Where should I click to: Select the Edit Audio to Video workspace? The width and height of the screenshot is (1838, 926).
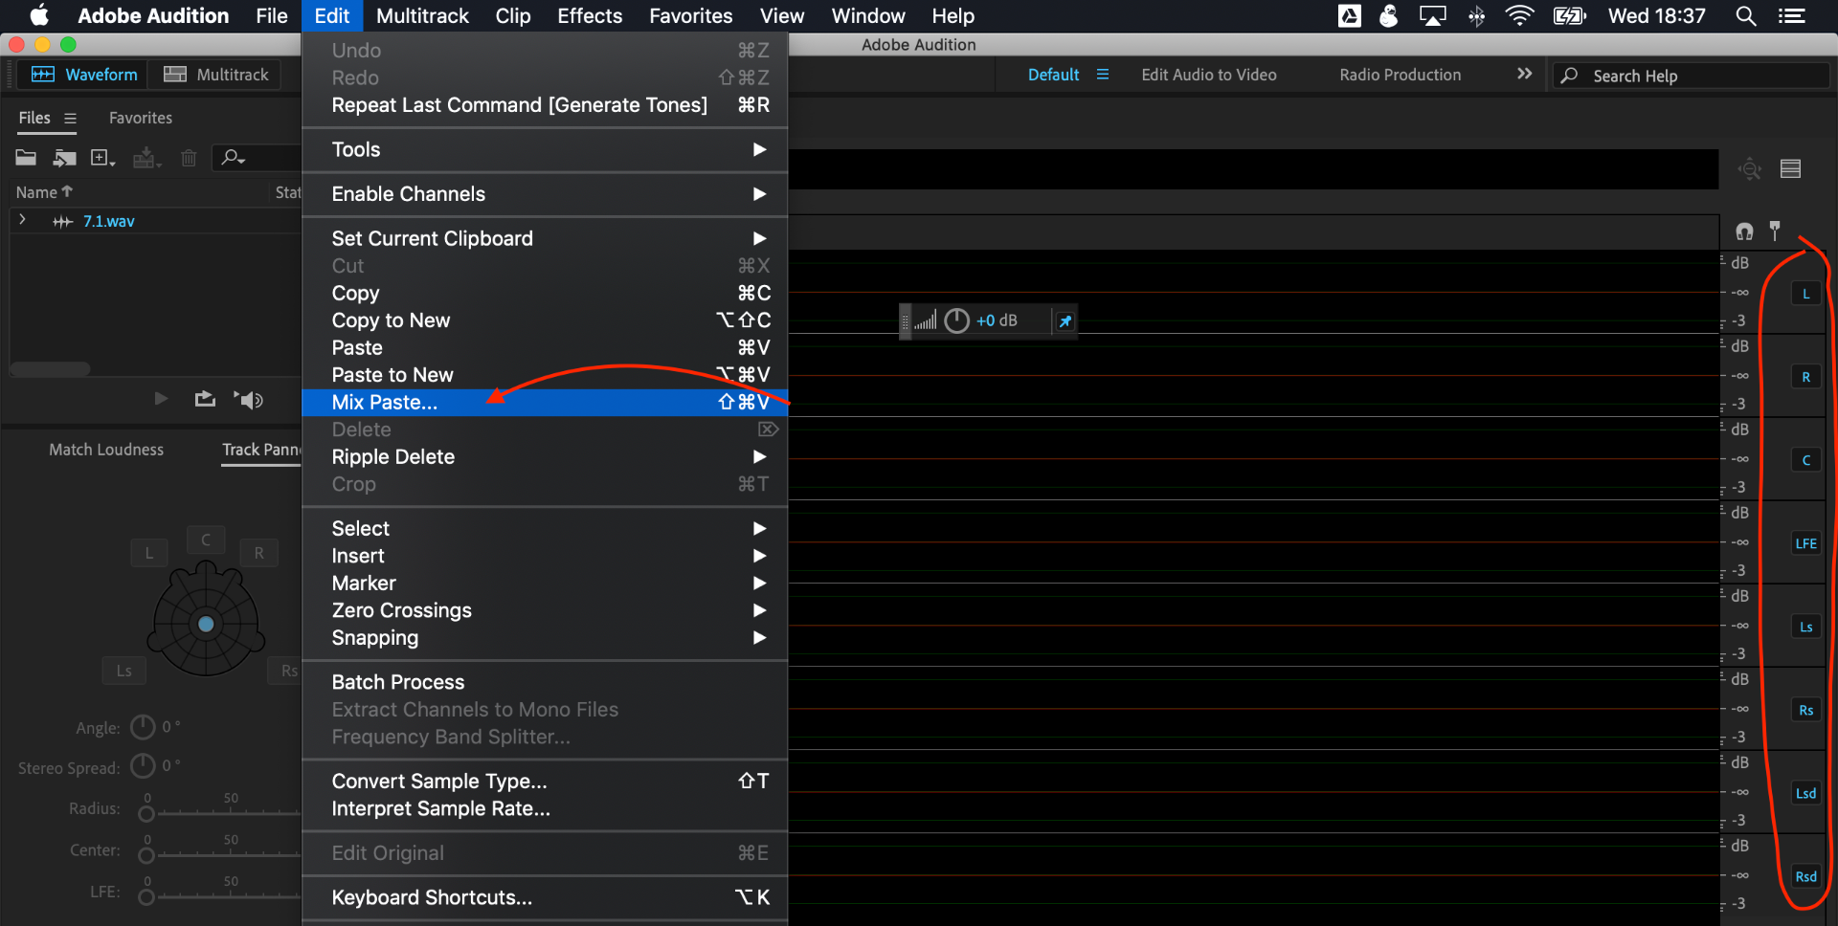coord(1209,75)
